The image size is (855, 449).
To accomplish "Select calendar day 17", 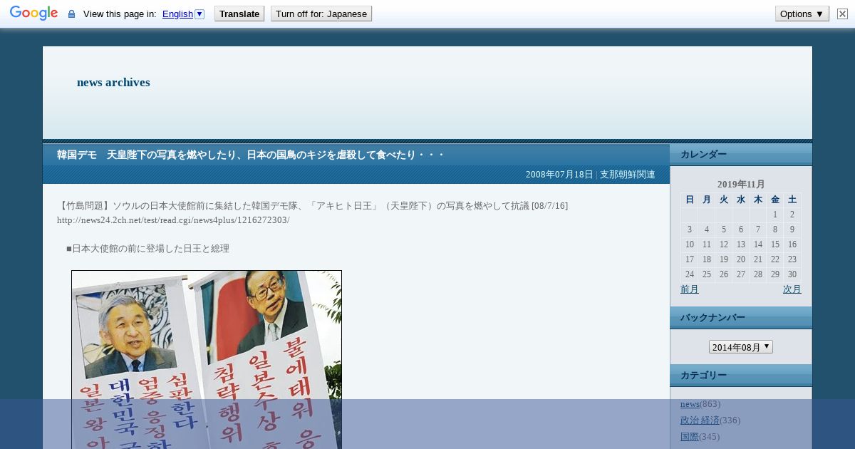I will click(x=690, y=259).
